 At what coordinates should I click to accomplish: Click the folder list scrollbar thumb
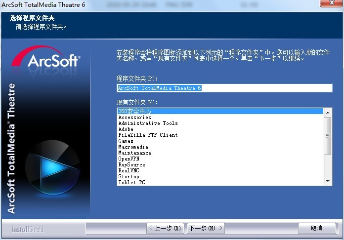pyautogui.click(x=328, y=136)
